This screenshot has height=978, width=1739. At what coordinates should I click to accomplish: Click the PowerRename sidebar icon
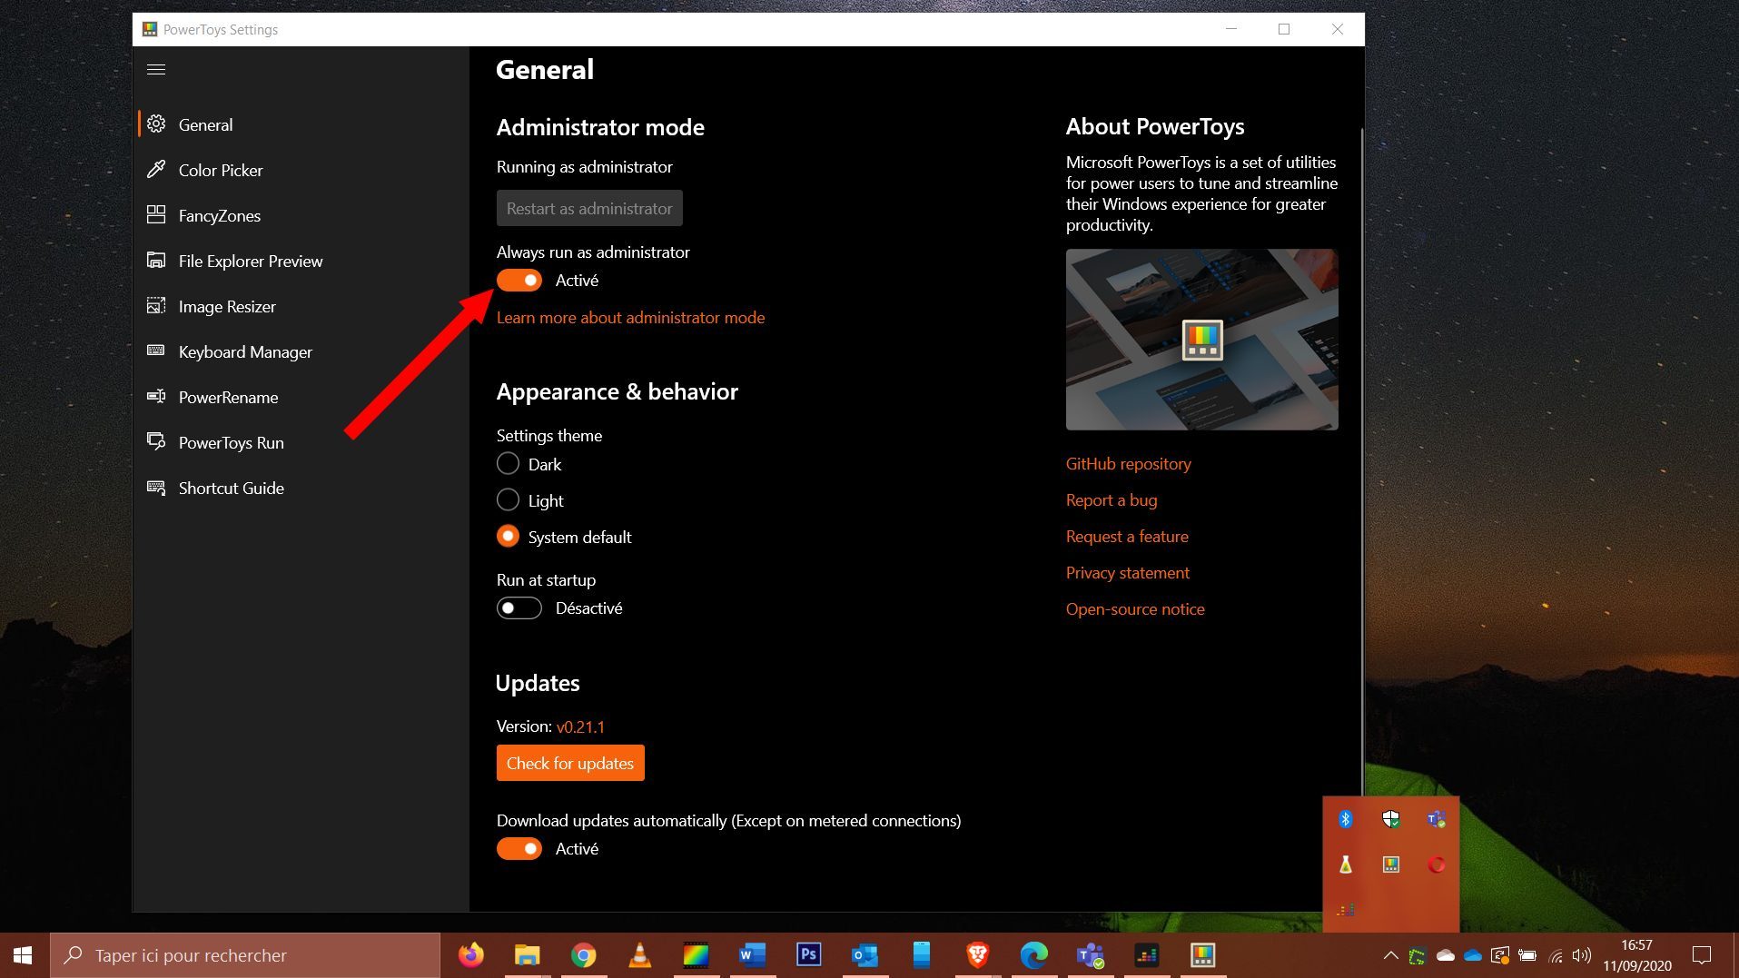coord(156,396)
